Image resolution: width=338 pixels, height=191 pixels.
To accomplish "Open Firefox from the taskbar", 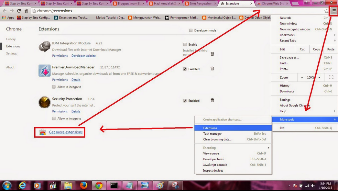I will point(83,185).
